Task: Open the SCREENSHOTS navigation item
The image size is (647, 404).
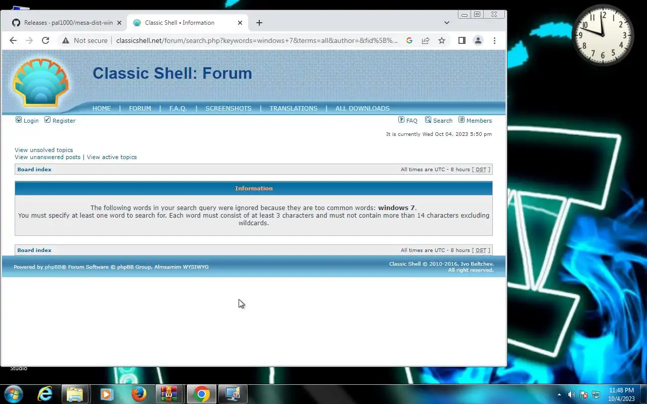Action: tap(228, 108)
